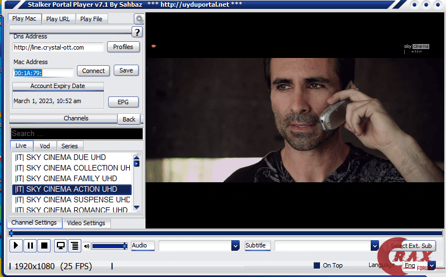Open the Subtitle track dropdown

pyautogui.click(x=375, y=245)
